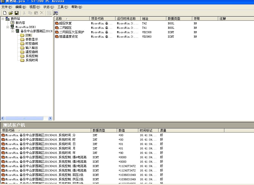The height and width of the screenshot is (185, 254).
Task: Select test client row 系统时间.年 icon
Action: click(3, 153)
